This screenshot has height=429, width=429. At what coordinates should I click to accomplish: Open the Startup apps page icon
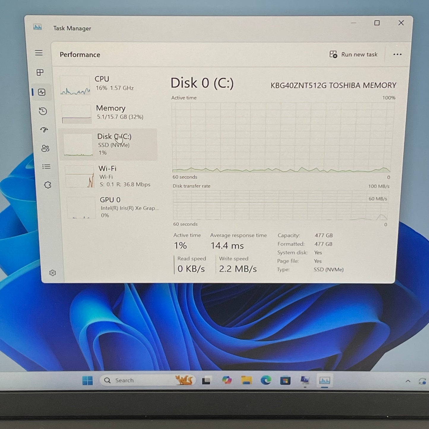click(44, 130)
